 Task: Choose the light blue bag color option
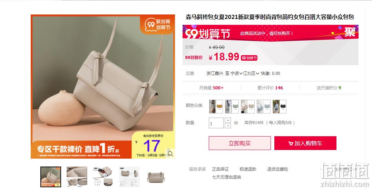(264, 107)
